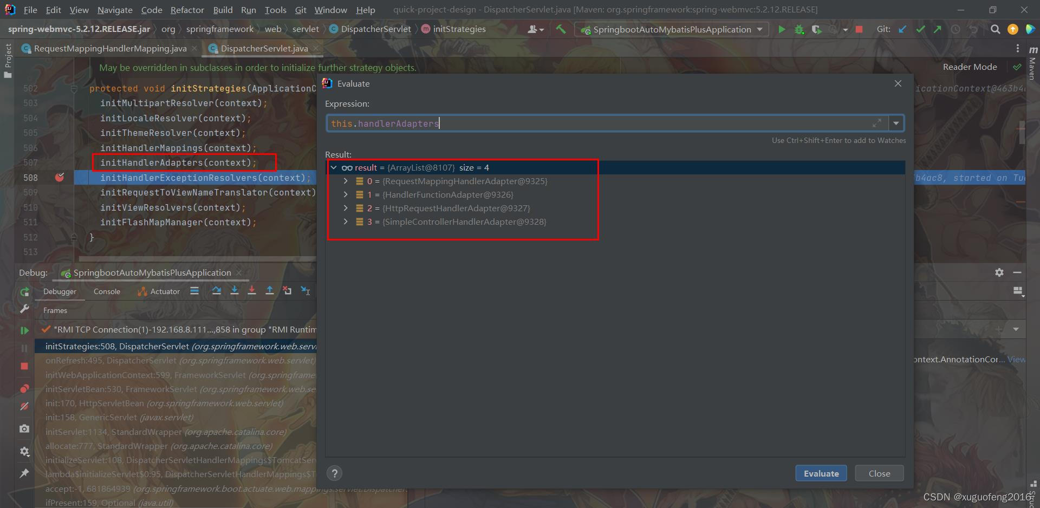
Task: Push commits with Git green arrow
Action: point(938,29)
